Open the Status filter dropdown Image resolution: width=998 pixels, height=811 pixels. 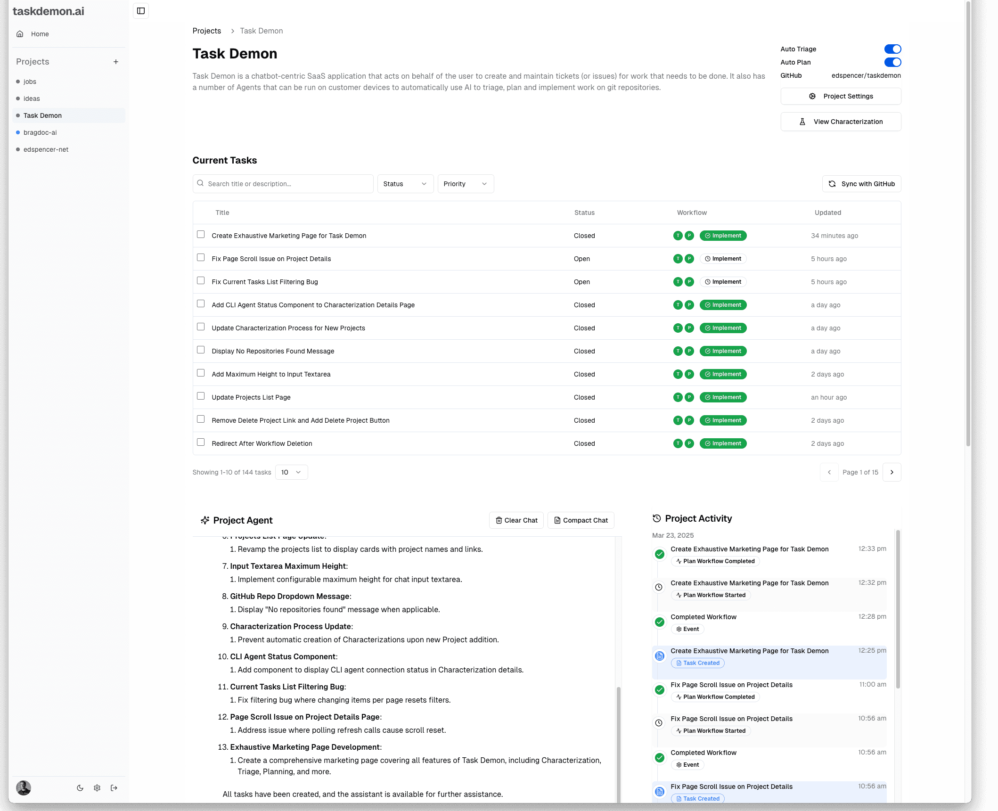405,183
